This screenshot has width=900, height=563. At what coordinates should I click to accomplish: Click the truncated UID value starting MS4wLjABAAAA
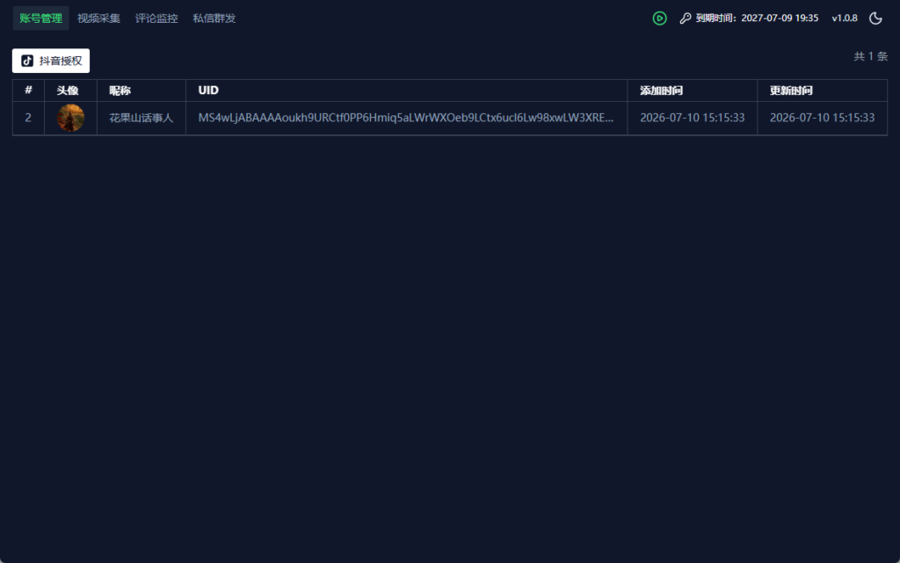(x=406, y=118)
